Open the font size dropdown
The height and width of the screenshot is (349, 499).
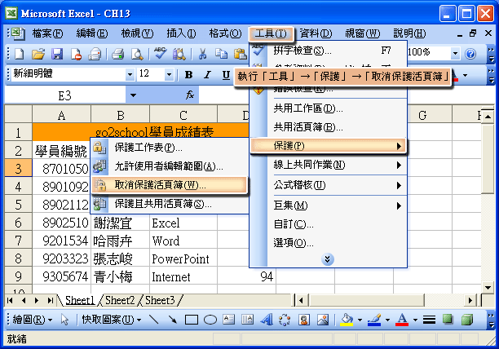tap(170, 74)
